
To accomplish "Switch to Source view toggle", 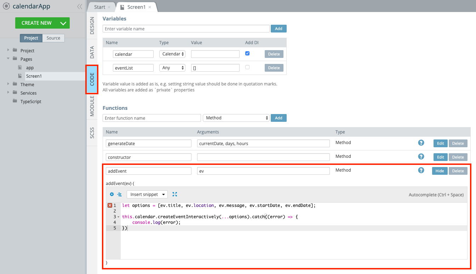I will coord(53,38).
